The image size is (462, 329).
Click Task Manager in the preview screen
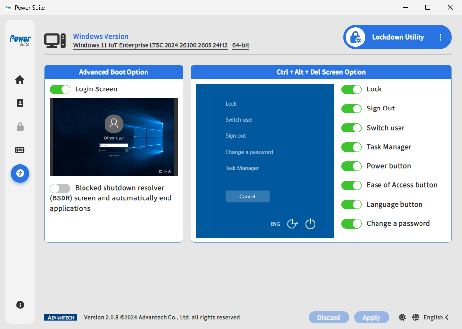click(242, 168)
